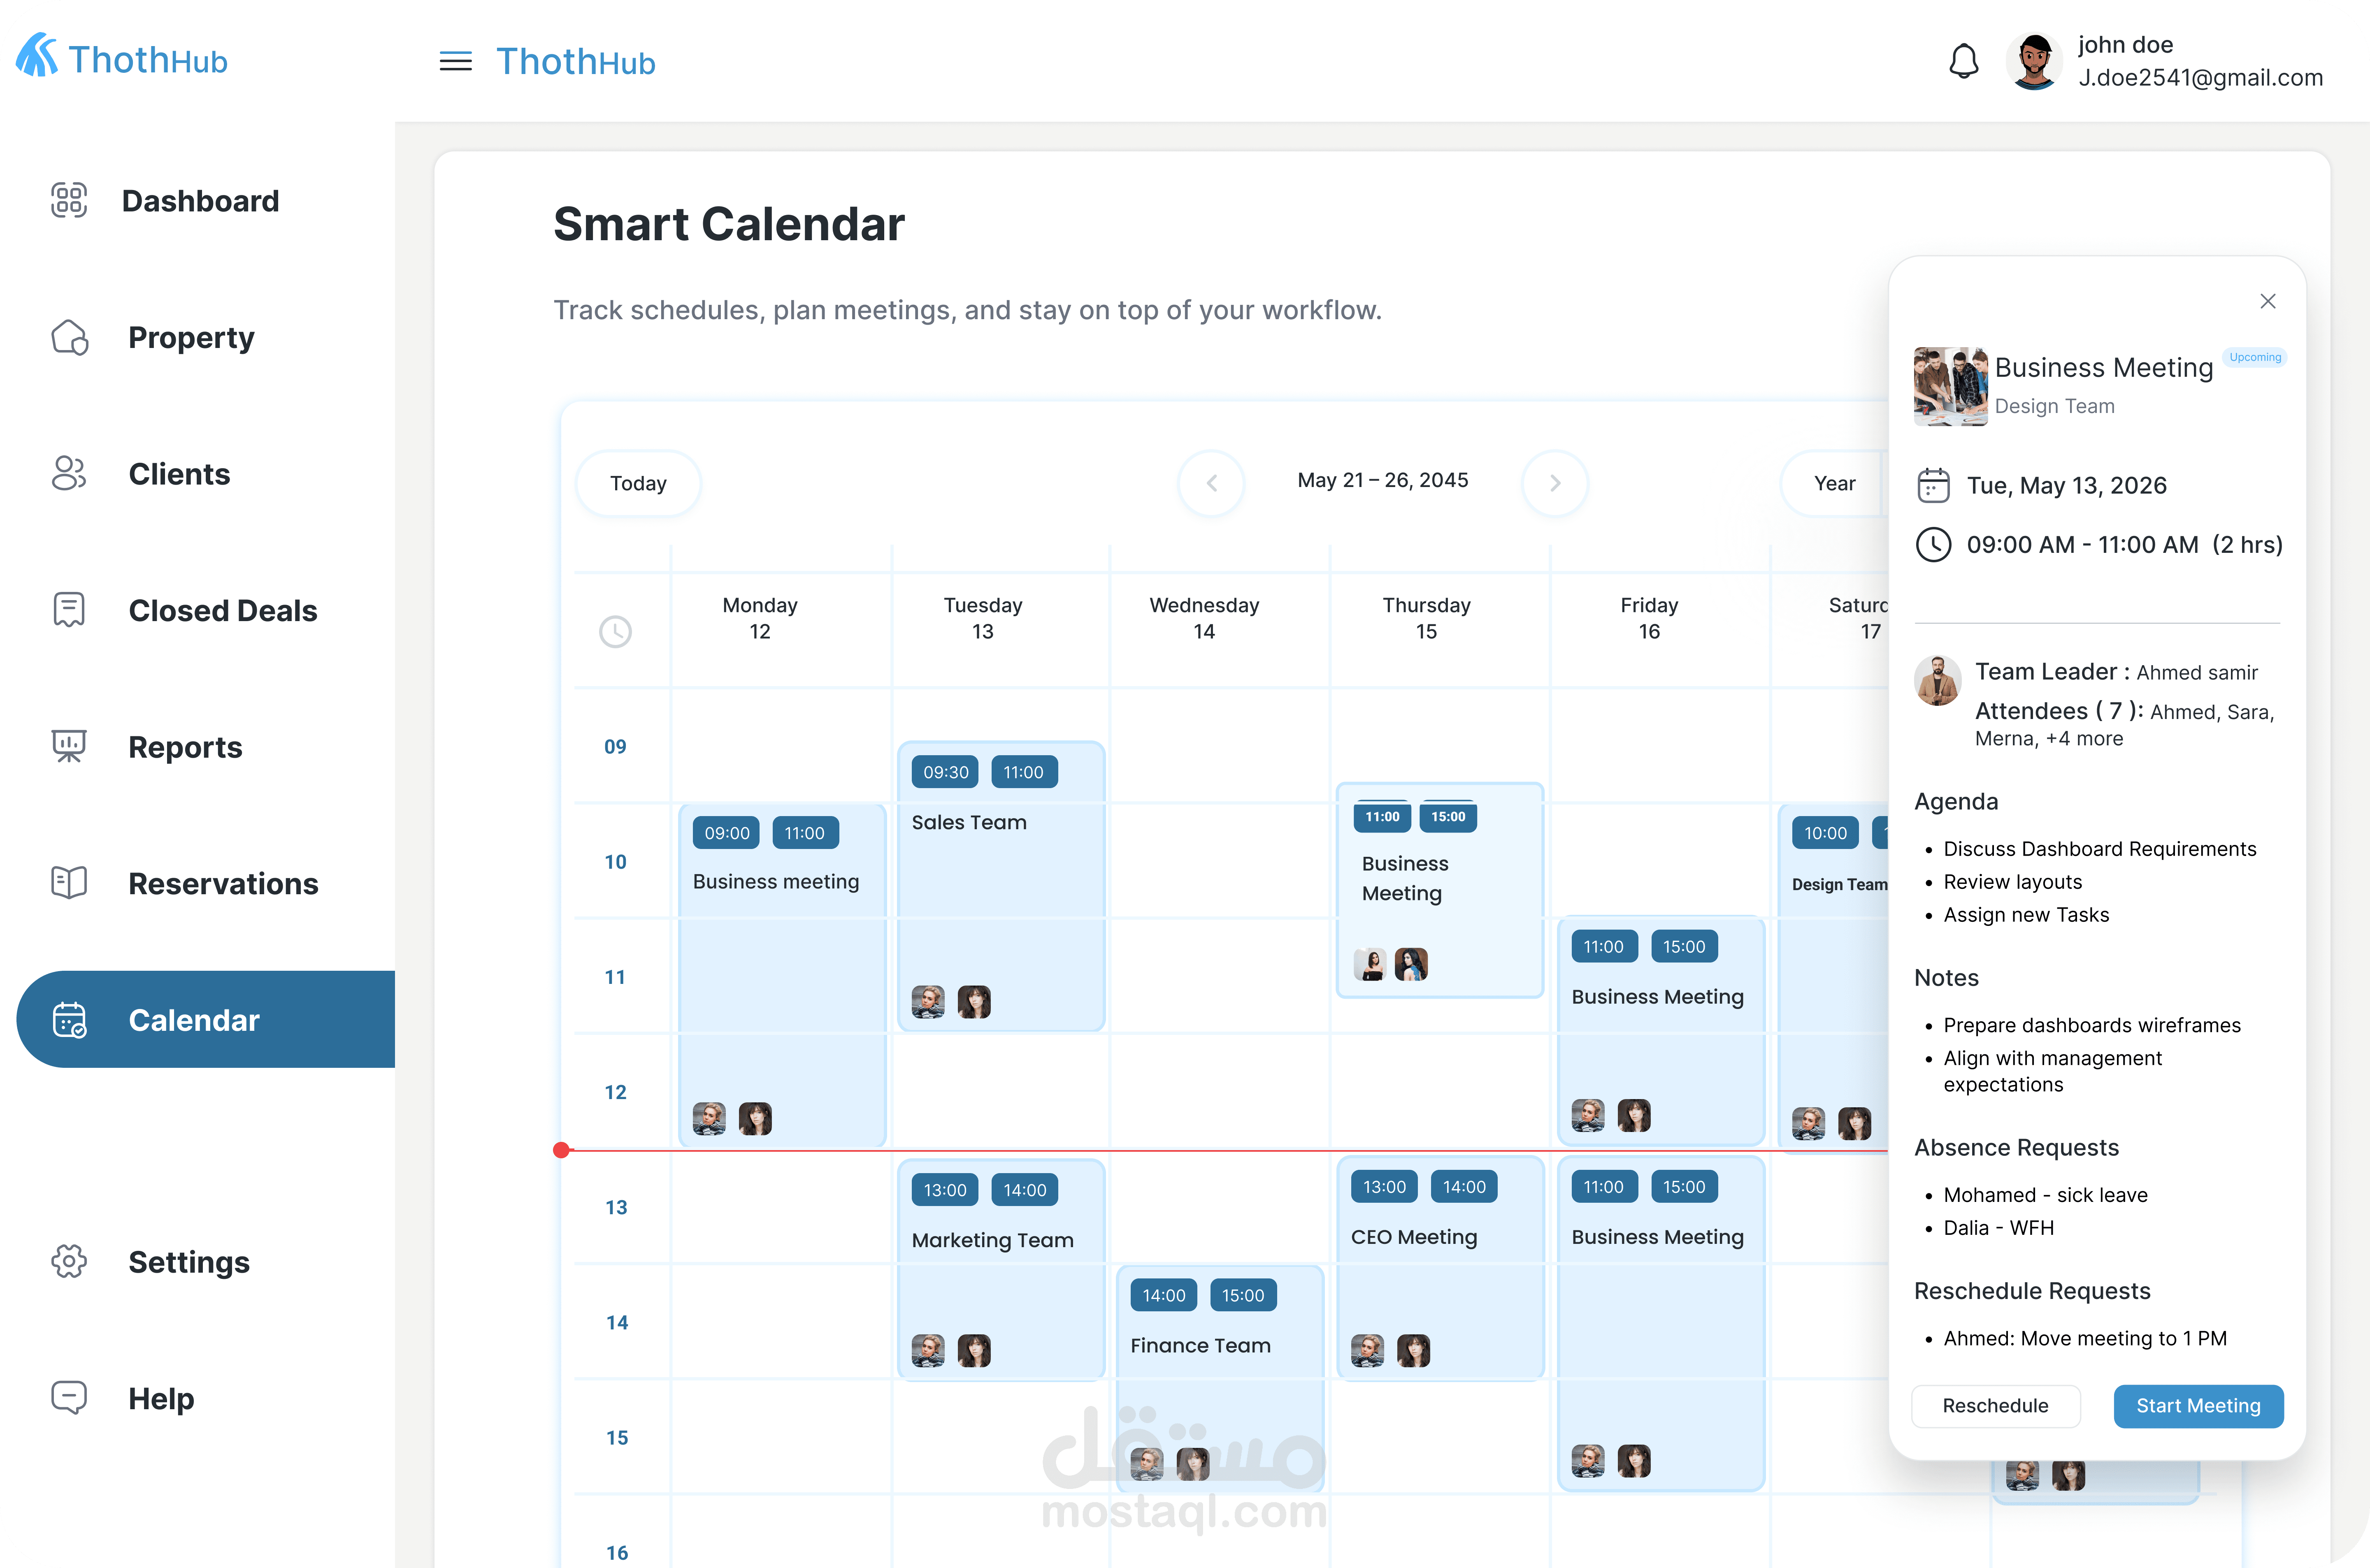The image size is (2370, 1568).
Task: Click the Settings gear icon
Action: pyautogui.click(x=69, y=1261)
